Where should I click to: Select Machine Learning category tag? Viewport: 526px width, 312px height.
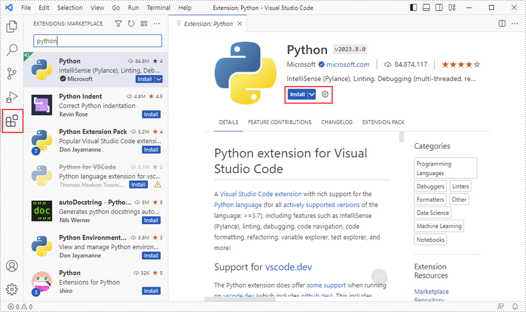[439, 226]
